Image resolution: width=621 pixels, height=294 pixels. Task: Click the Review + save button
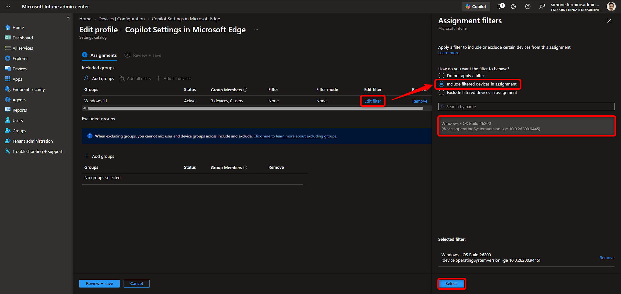pos(99,284)
